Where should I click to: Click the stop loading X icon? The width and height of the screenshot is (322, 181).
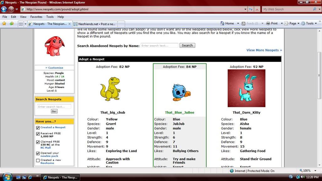257,9
